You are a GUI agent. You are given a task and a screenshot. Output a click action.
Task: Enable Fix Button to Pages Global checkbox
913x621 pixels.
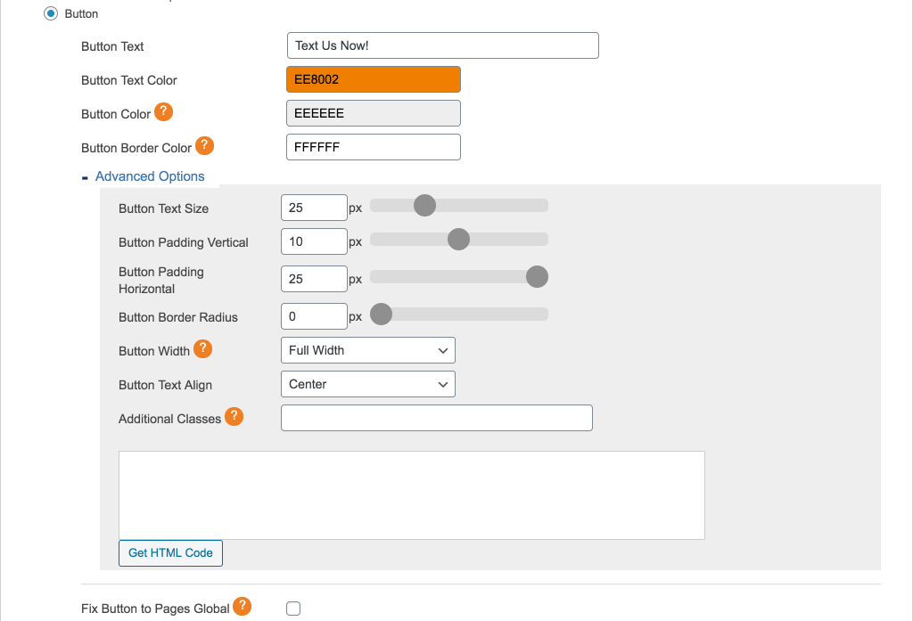[293, 609]
